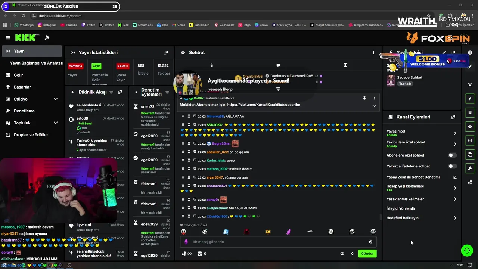Timeout user abdullah_822 via hourglass icon
Screen dimensions: 478x269
pos(189,152)
